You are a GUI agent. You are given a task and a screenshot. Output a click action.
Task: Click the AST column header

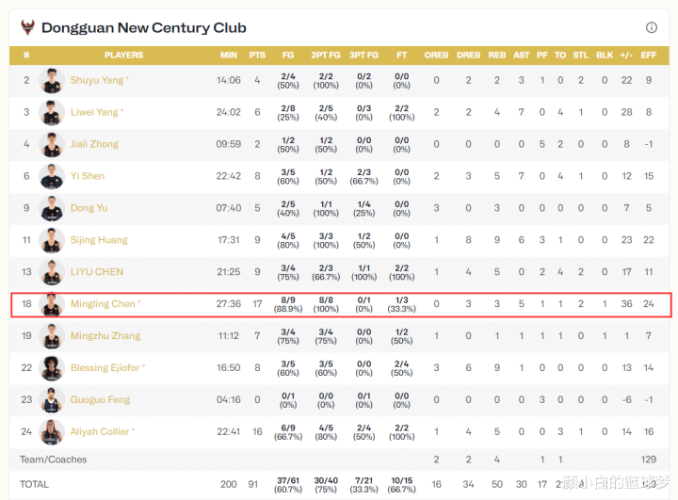[522, 56]
